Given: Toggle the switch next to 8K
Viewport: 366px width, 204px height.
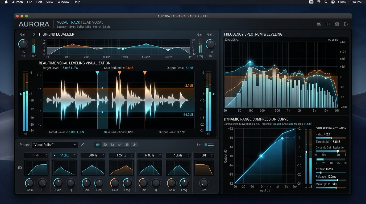Looking at the screenshot, I should [x=209, y=145].
